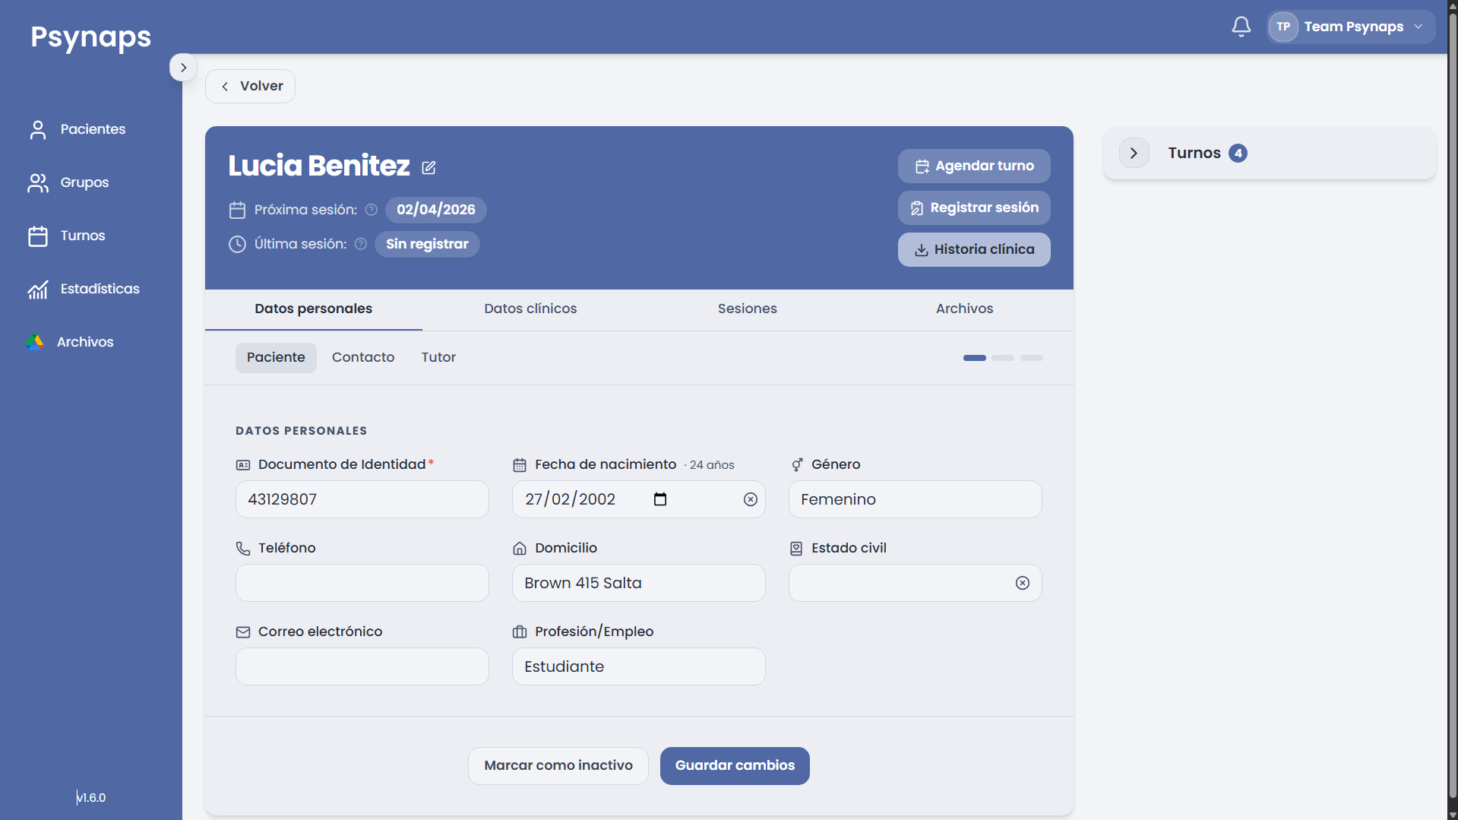Click the Correo electrónico input field
This screenshot has width=1458, height=820.
click(x=362, y=666)
